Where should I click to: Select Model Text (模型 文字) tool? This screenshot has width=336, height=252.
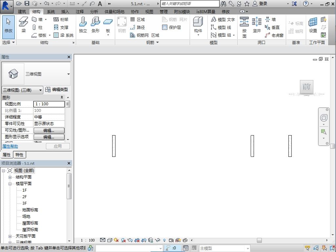coord(223,19)
